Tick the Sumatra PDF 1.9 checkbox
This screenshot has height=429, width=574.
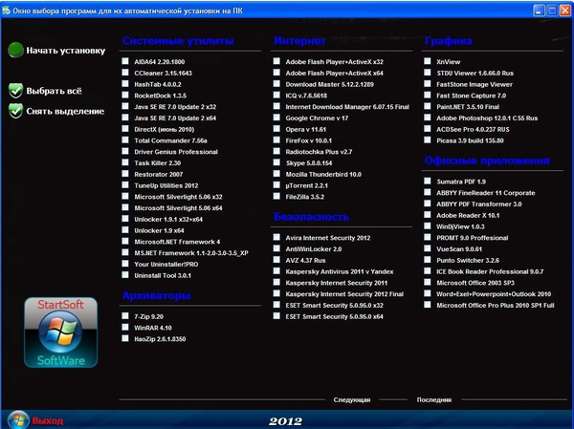428,181
